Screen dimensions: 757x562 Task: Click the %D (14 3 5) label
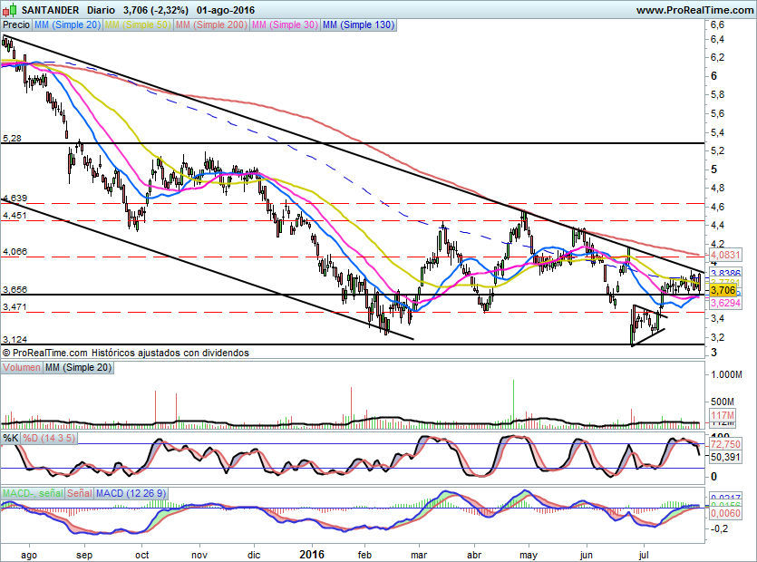pos(49,438)
